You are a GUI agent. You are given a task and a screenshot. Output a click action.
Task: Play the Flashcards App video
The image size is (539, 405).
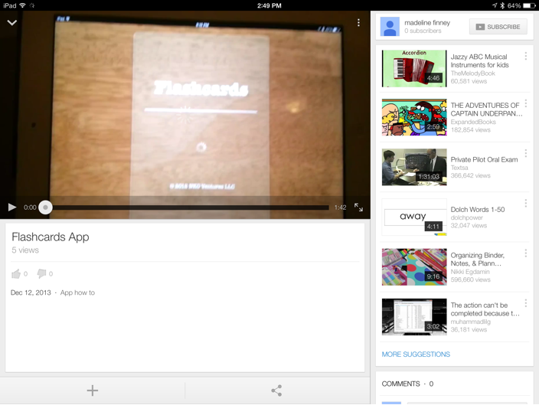click(x=12, y=207)
